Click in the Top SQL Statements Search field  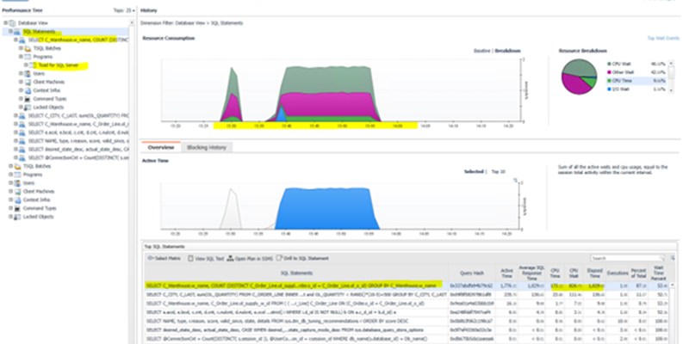click(x=624, y=259)
